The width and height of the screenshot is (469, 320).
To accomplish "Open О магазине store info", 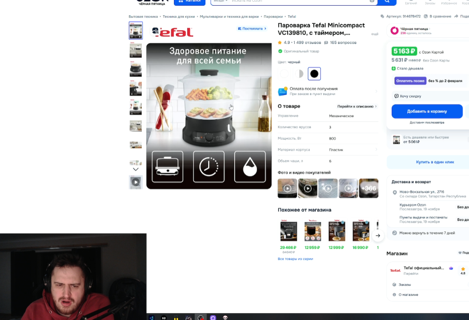I will pyautogui.click(x=408, y=294).
